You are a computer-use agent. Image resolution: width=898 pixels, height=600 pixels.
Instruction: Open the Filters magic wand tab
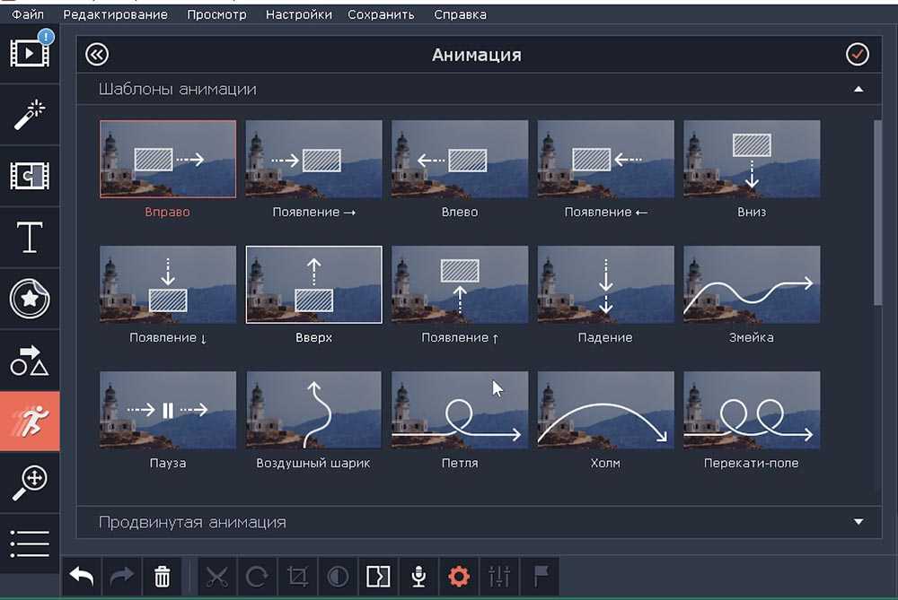point(30,115)
